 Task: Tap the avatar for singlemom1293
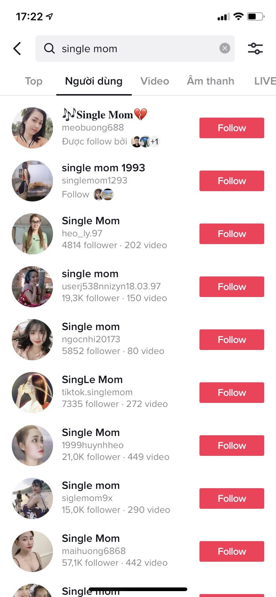click(32, 181)
